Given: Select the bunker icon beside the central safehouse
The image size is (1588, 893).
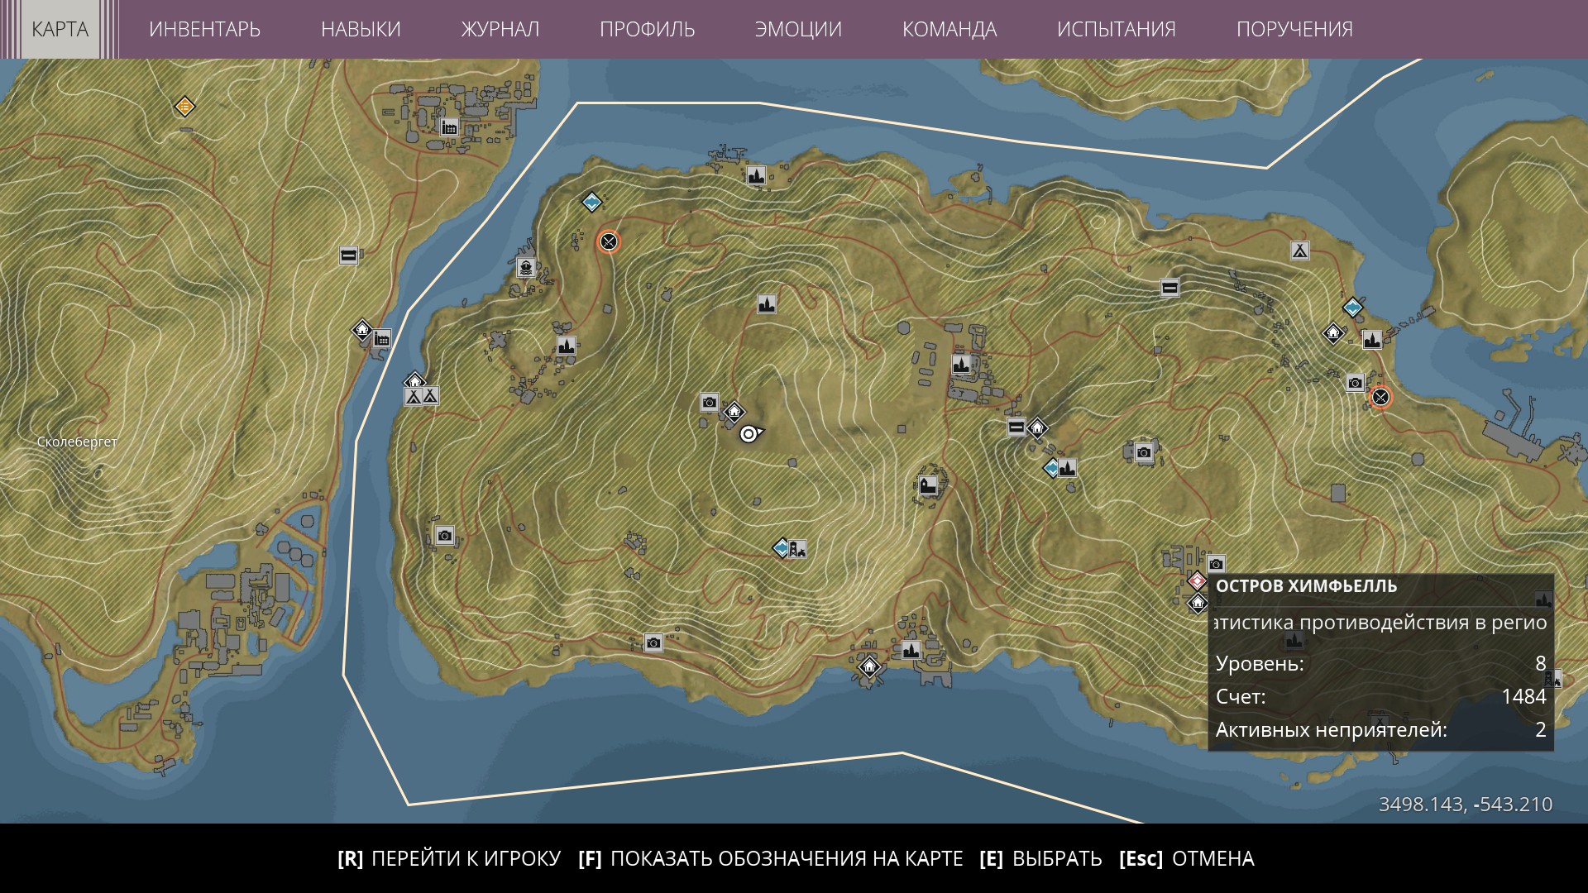Looking at the screenshot, I should pos(1016,427).
